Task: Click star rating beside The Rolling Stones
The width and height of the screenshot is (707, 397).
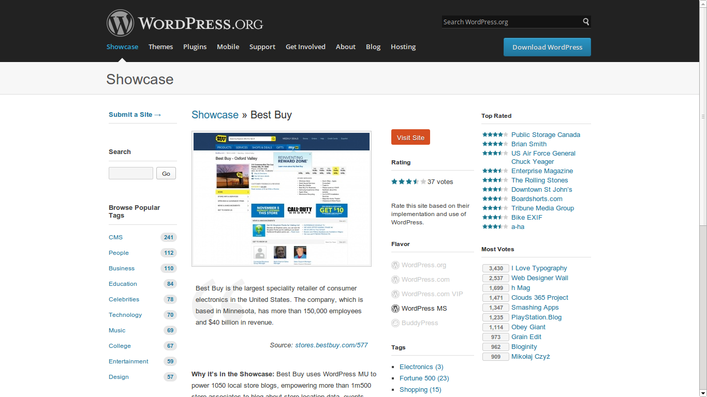Action: click(495, 180)
